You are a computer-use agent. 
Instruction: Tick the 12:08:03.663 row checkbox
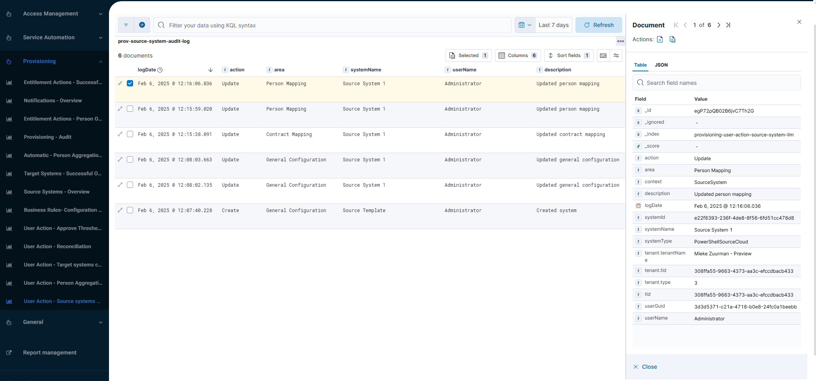130,159
